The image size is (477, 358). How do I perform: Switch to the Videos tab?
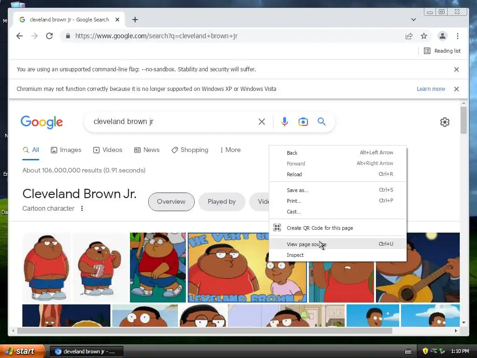[108, 150]
